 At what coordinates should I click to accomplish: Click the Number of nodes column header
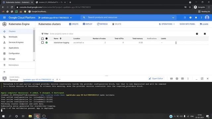pos(99,39)
